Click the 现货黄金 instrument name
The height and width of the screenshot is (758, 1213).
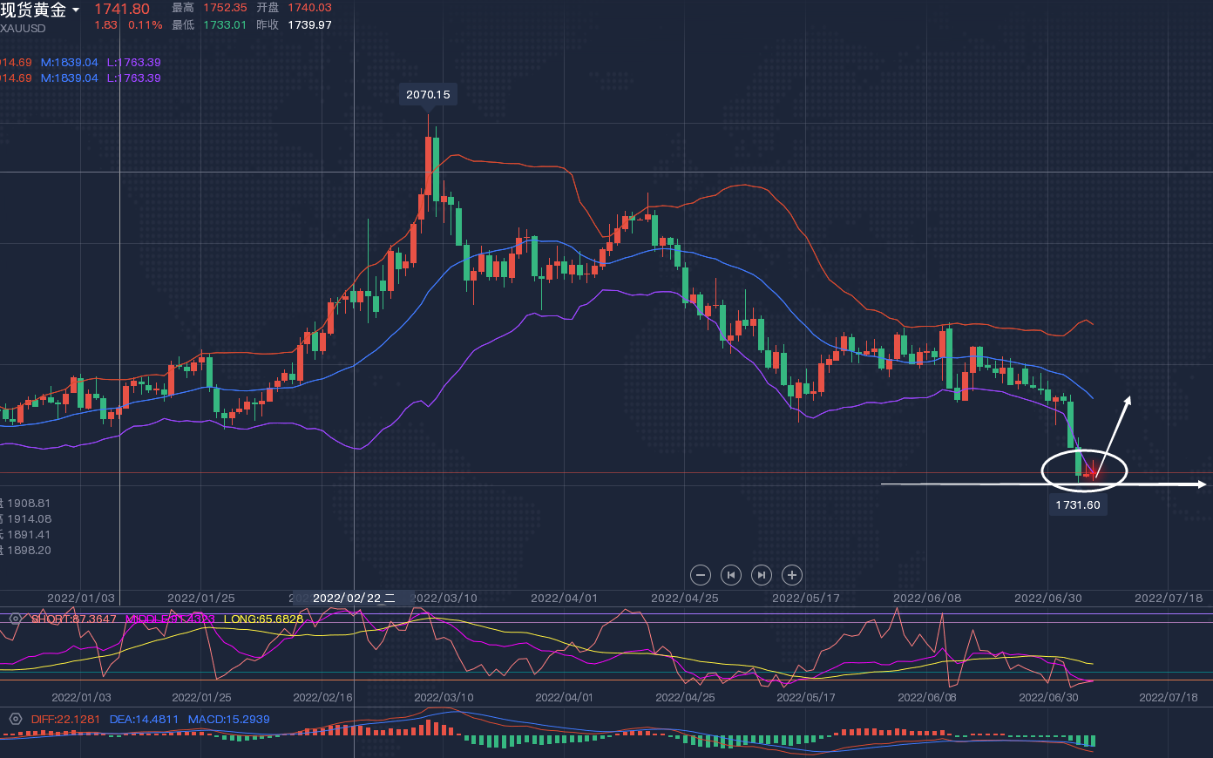[x=33, y=10]
